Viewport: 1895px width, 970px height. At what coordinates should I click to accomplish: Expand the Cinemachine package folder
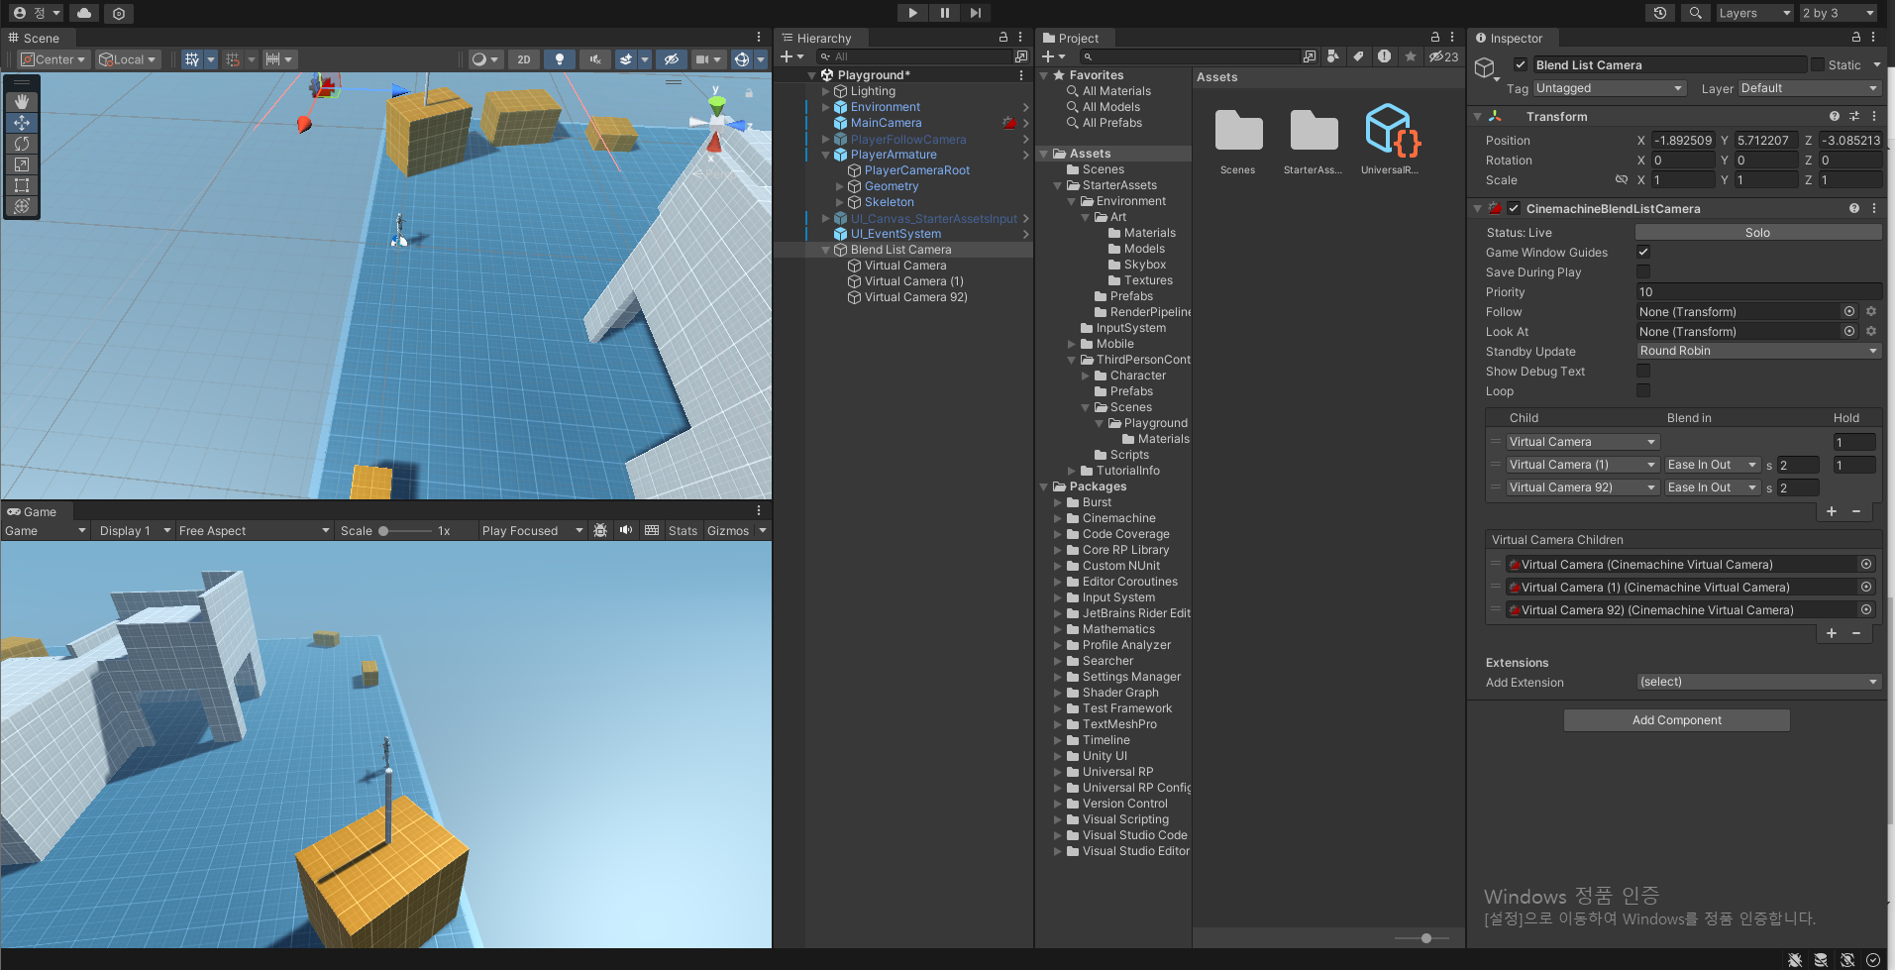click(x=1058, y=518)
